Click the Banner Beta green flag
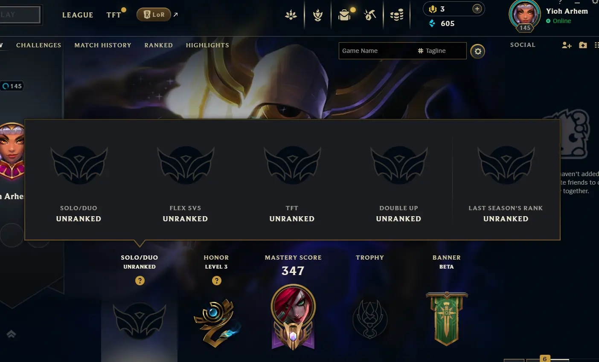This screenshot has height=362, width=599. coord(447,318)
